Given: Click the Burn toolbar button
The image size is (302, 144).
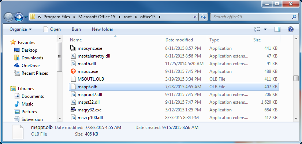Looking at the screenshot, I should tap(76, 29).
